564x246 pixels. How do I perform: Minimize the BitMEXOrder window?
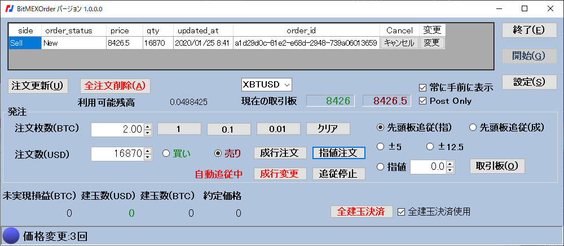(x=499, y=9)
